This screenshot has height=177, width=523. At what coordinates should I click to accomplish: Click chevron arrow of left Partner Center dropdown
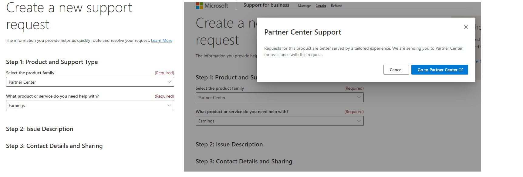[x=169, y=82]
